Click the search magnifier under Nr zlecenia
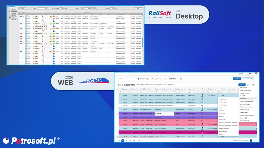Viewport: 264px width, 148px height. (189, 92)
